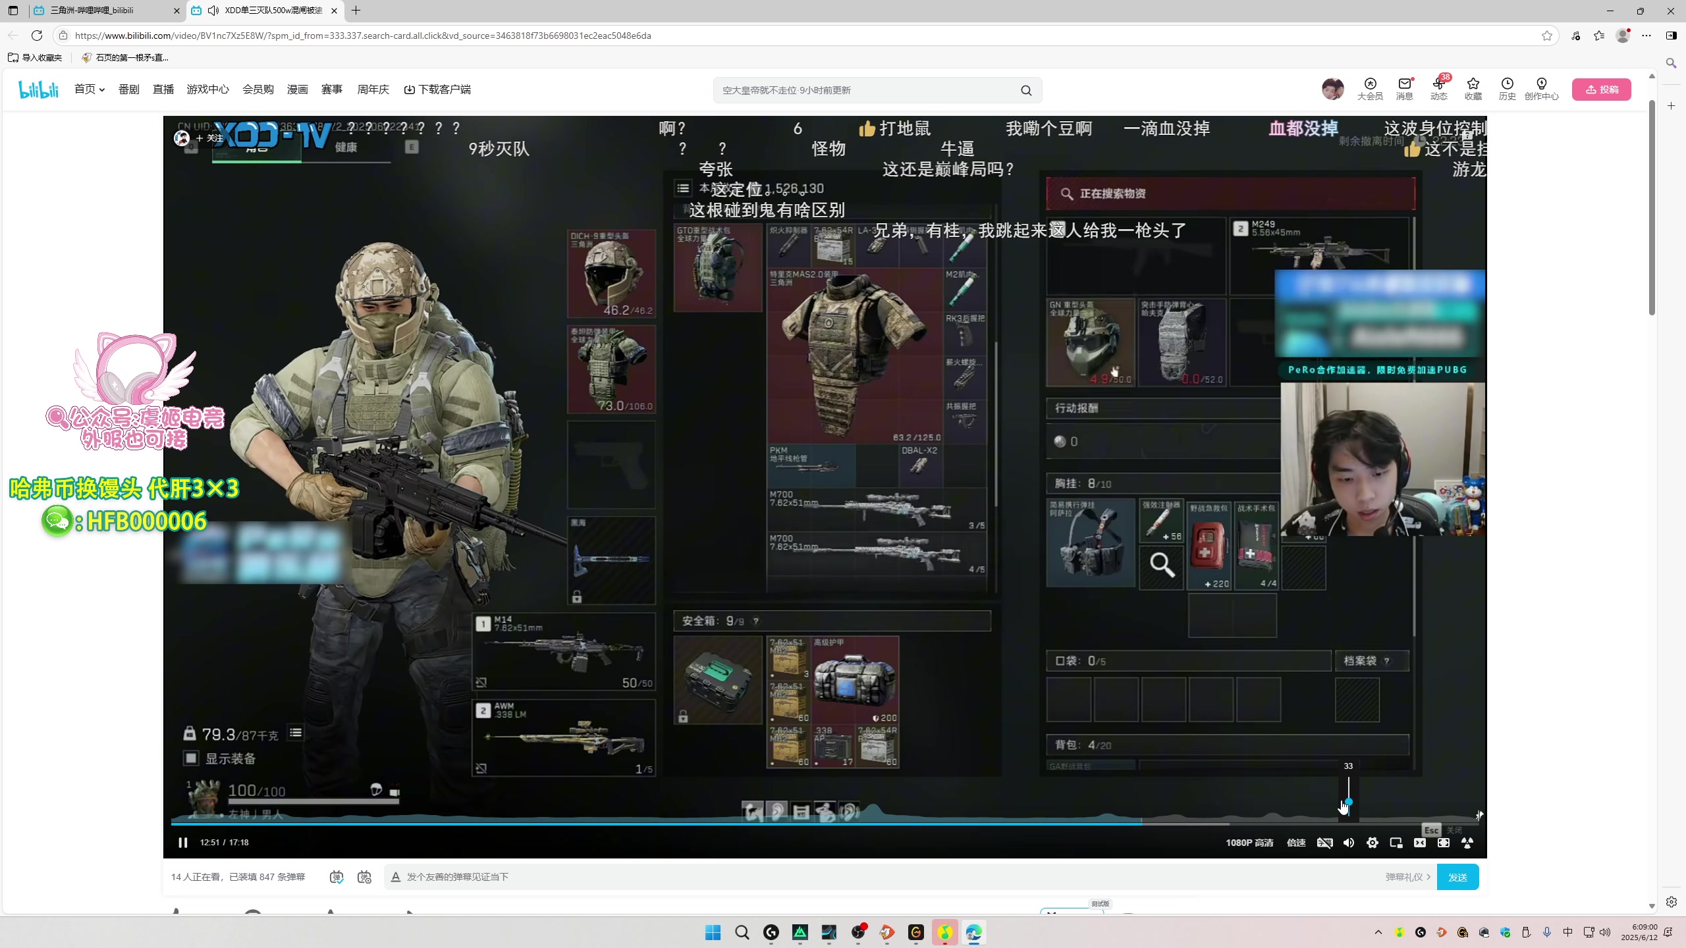Viewport: 1686px width, 948px height.
Task: Open the 1080P 高清 quality menu
Action: [x=1249, y=843]
